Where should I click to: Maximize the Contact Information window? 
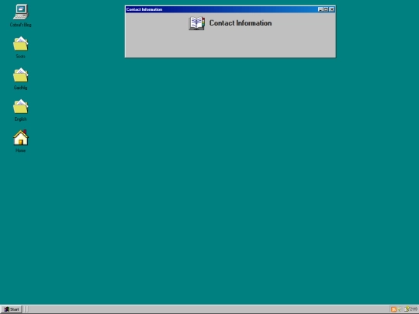click(x=326, y=9)
